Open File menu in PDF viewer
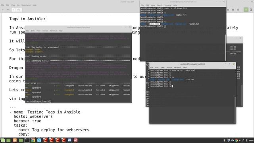Image resolution: width=254 pixels, height=143 pixels. [x=2, y=5]
